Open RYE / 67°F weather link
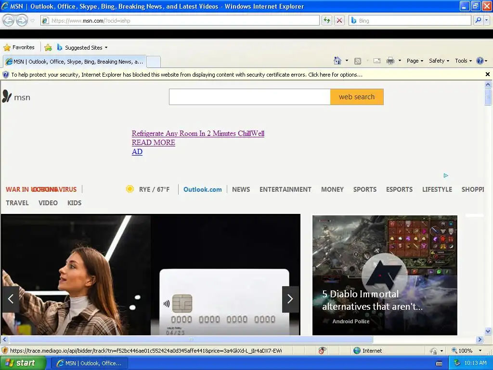The width and height of the screenshot is (493, 370). point(154,189)
